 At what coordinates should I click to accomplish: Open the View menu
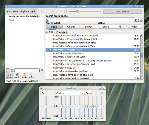click(x=15, y=12)
